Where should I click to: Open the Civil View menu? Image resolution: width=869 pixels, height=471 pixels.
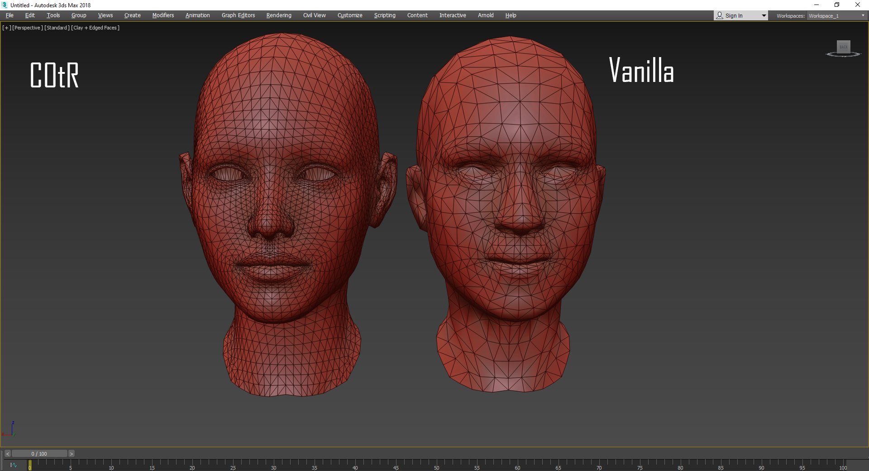(315, 15)
